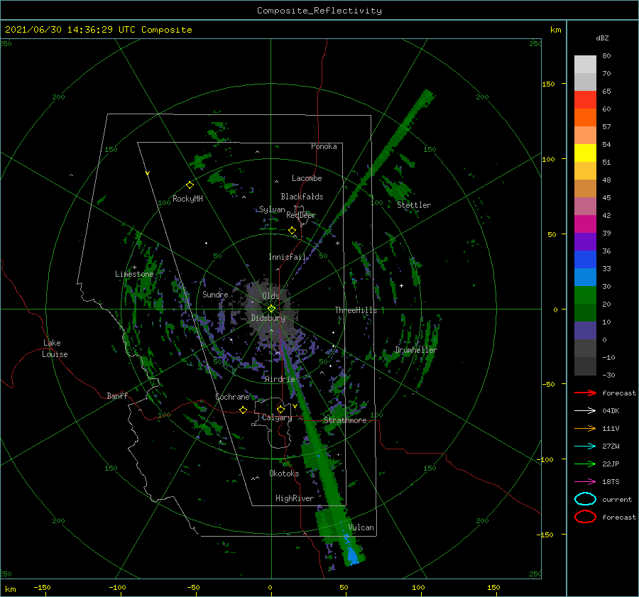This screenshot has height=597, width=639.
Task: Click the 65 dBZ red color swatch
Action: click(x=585, y=100)
